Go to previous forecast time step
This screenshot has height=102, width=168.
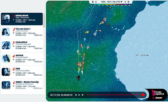pyautogui.click(x=96, y=2)
